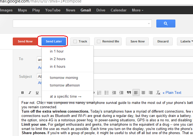
Task: Remove formatting from the text
Action: click(158, 92)
